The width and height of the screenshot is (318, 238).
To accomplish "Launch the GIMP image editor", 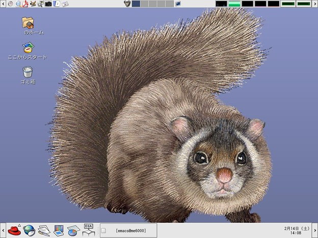I will pyautogui.click(x=33, y=4).
